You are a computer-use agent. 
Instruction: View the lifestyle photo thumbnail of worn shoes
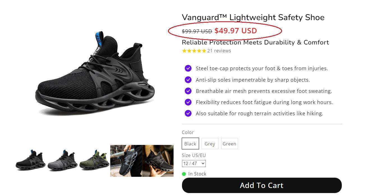(x=142, y=161)
